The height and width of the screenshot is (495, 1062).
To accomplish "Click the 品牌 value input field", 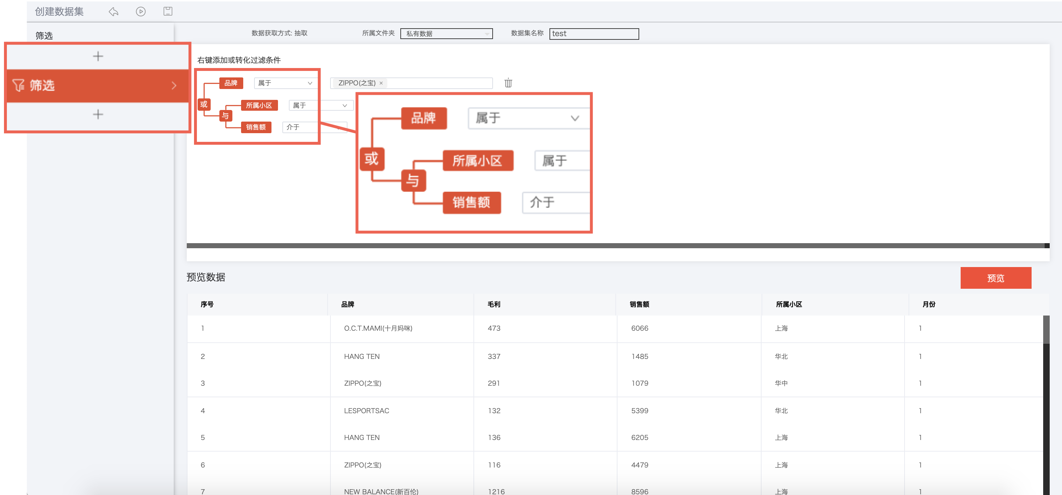I will pos(411,83).
